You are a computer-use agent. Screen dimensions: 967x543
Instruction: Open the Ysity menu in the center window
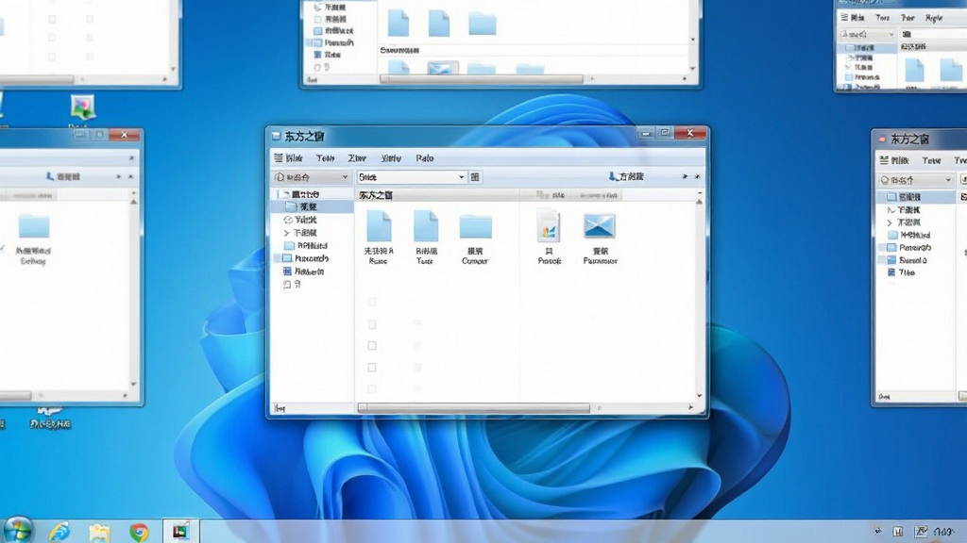pyautogui.click(x=391, y=158)
